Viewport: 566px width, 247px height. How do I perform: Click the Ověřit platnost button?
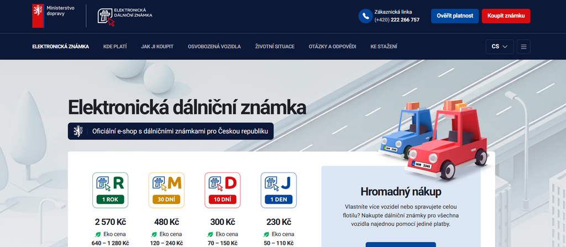455,16
